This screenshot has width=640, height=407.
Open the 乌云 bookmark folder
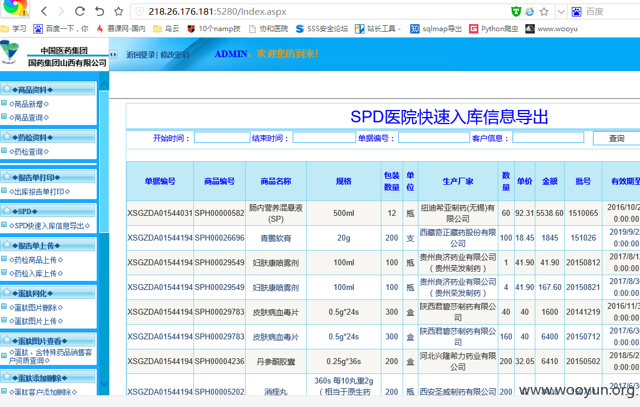(166, 29)
